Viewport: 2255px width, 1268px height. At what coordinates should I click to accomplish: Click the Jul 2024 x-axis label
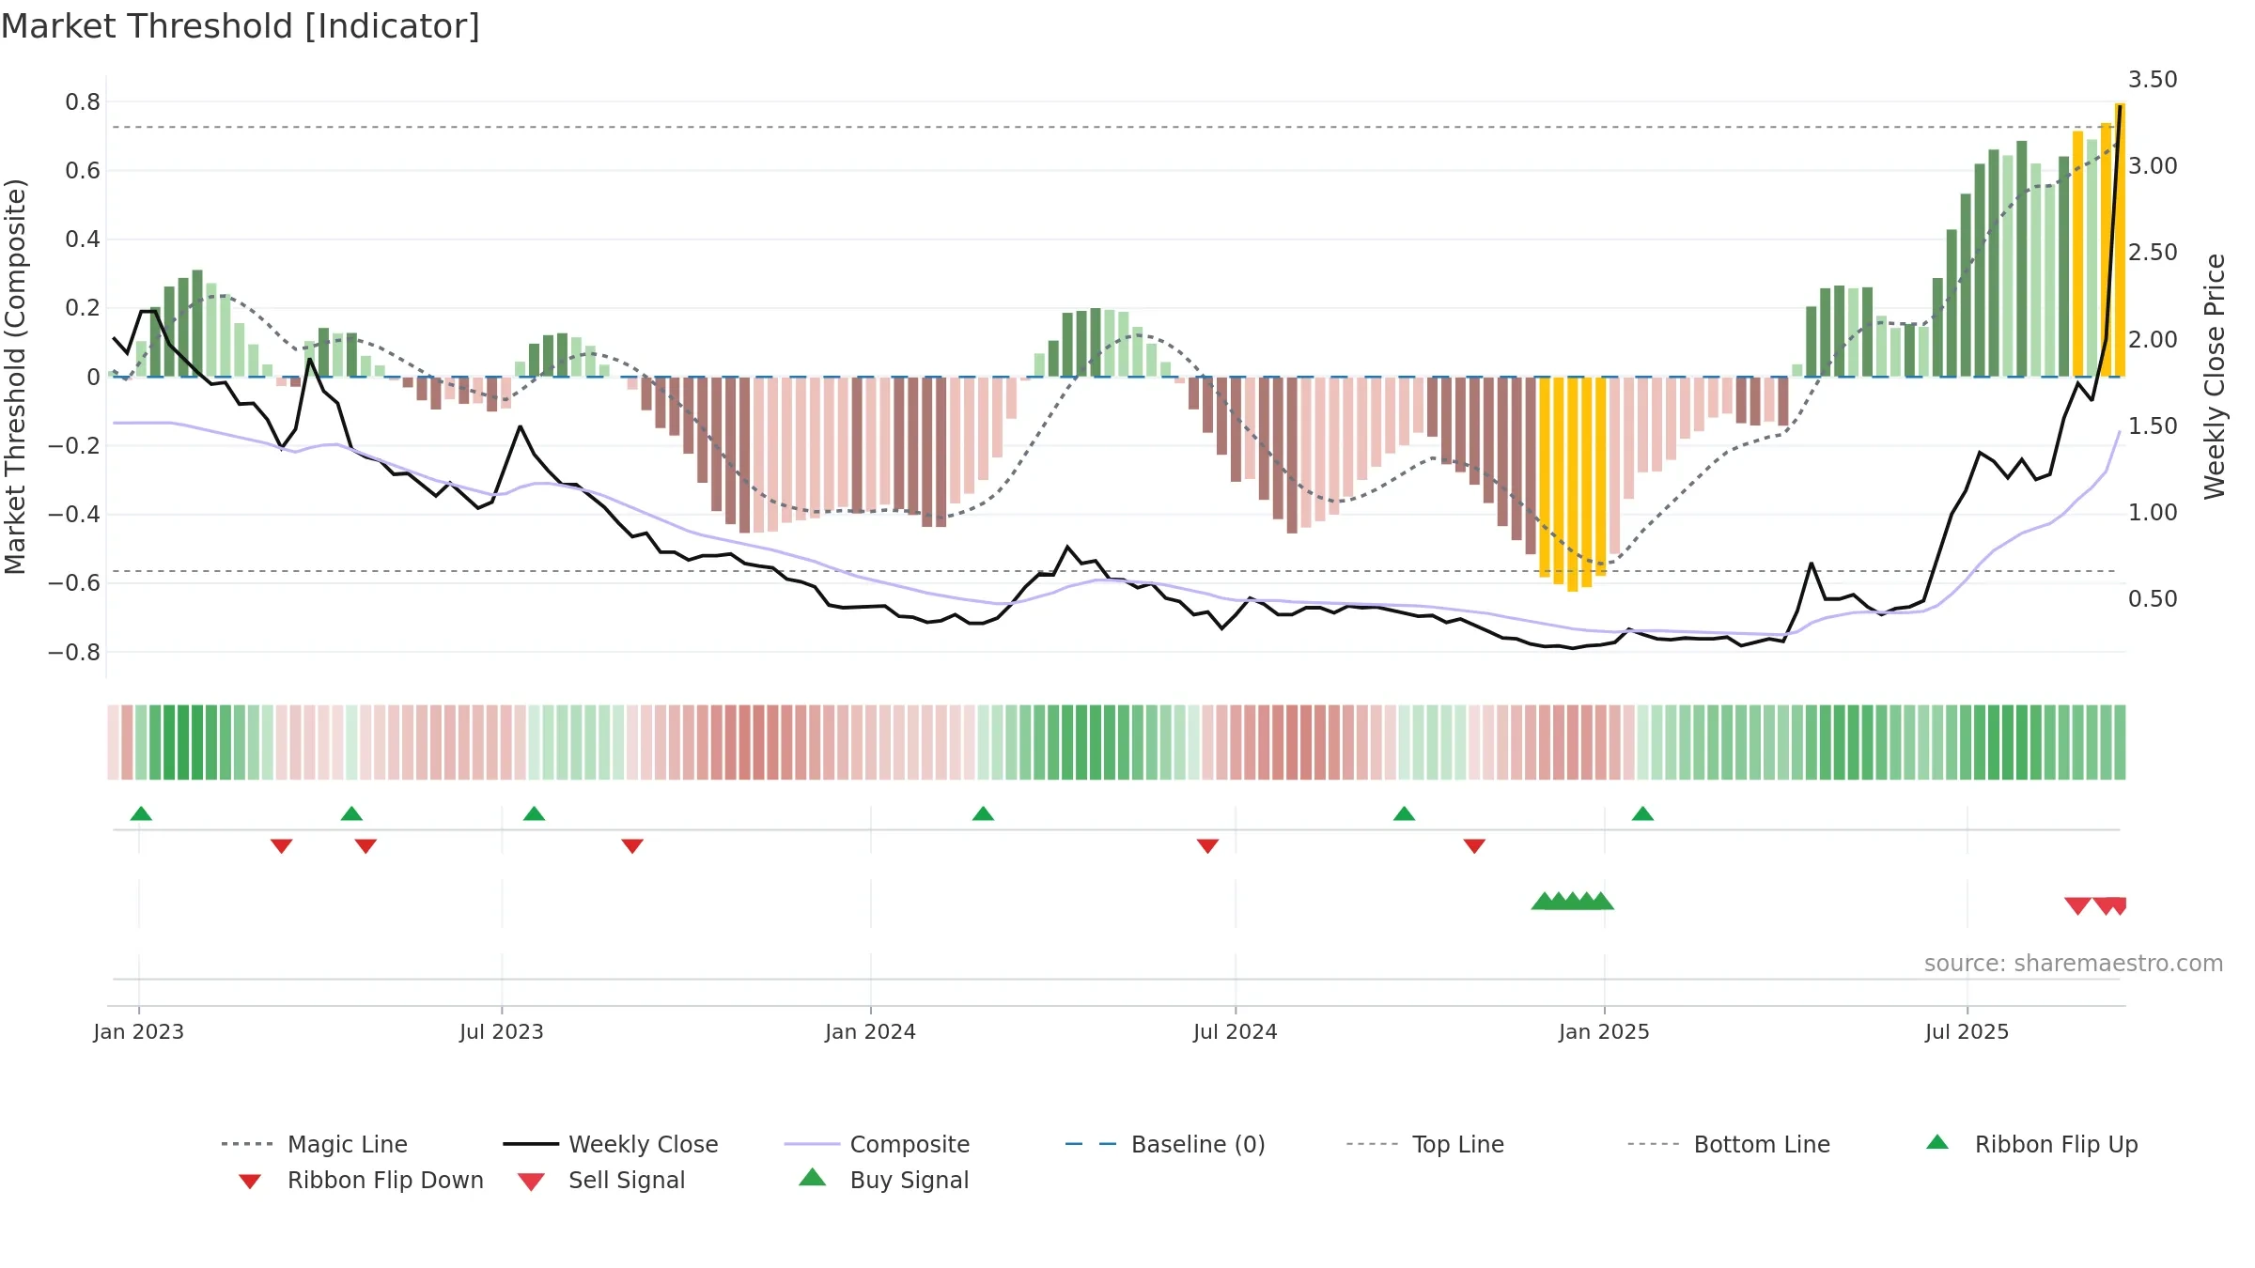[x=1236, y=1031]
